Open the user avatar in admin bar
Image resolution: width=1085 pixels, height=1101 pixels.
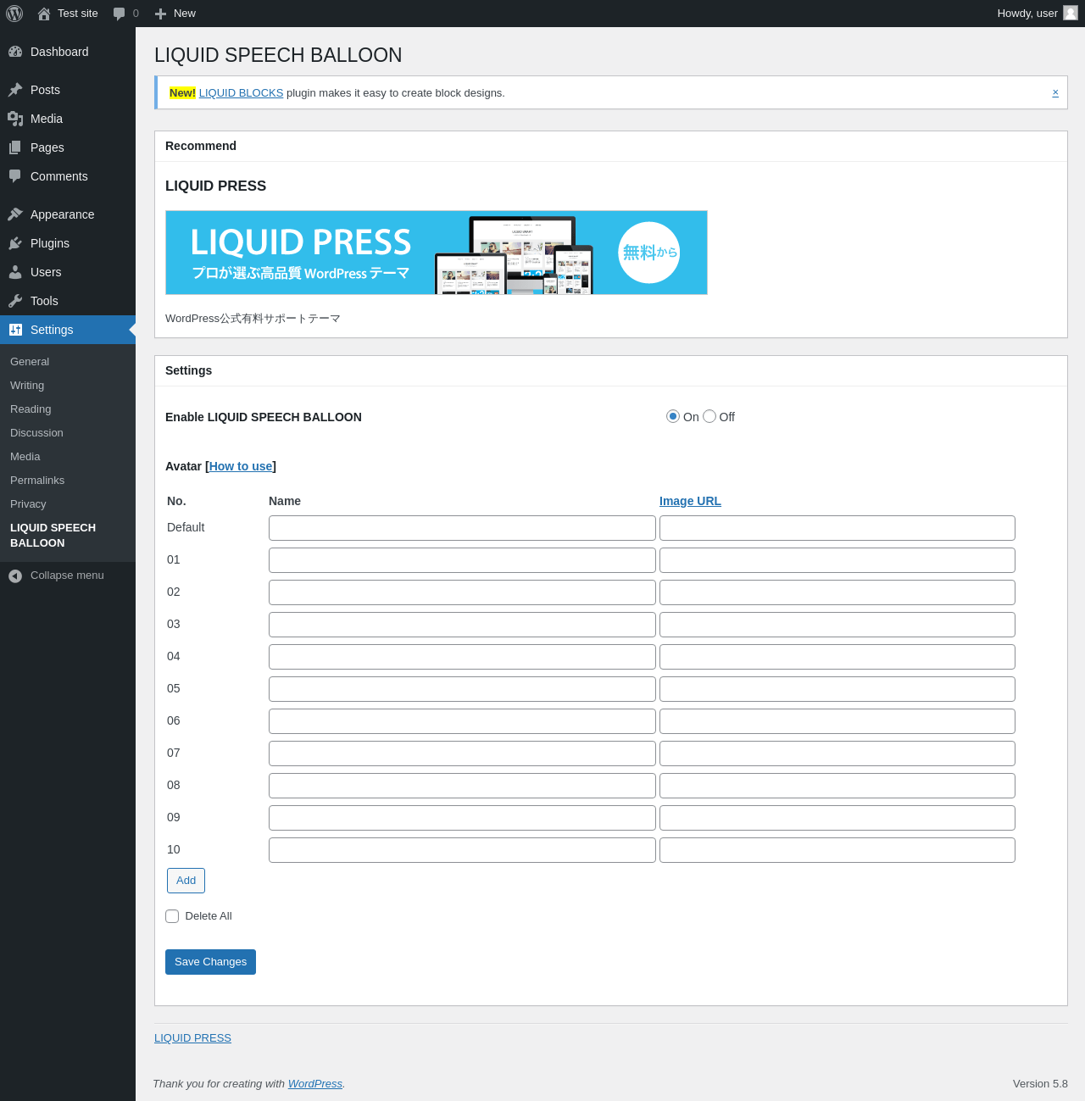(1071, 13)
